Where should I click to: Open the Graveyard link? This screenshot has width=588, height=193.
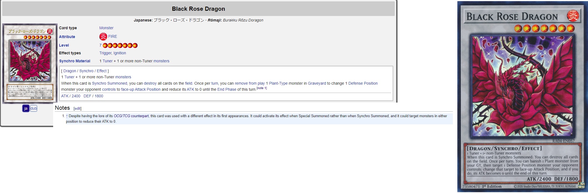pyautogui.click(x=317, y=83)
